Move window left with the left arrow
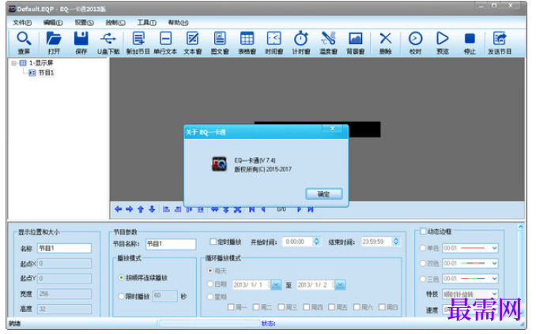The image size is (536, 334). (x=119, y=209)
